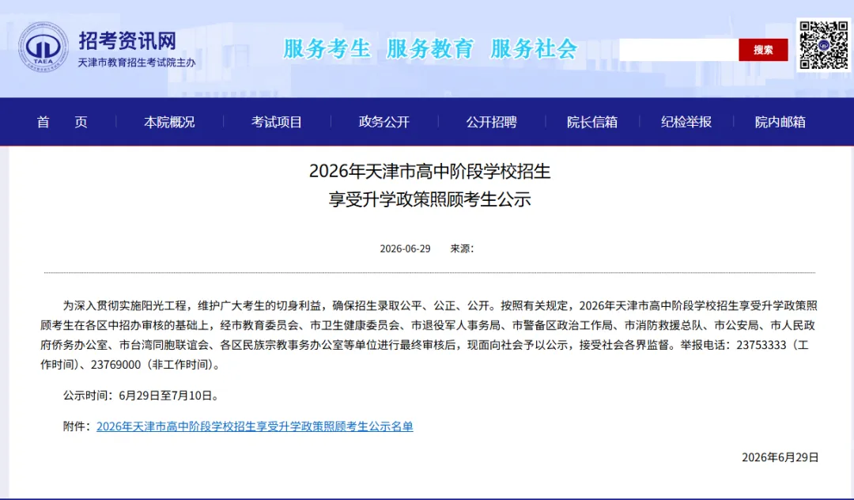This screenshot has height=500, width=854.
Task: Open the 本院概况 menu item
Action: (x=169, y=122)
